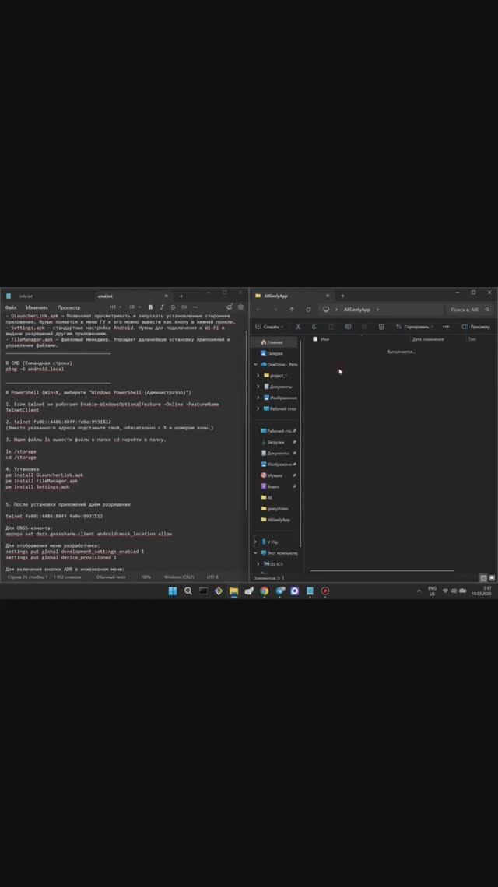Viewport: 498px width, 887px height.
Task: Close the cmd.txt tab
Action: point(166,296)
